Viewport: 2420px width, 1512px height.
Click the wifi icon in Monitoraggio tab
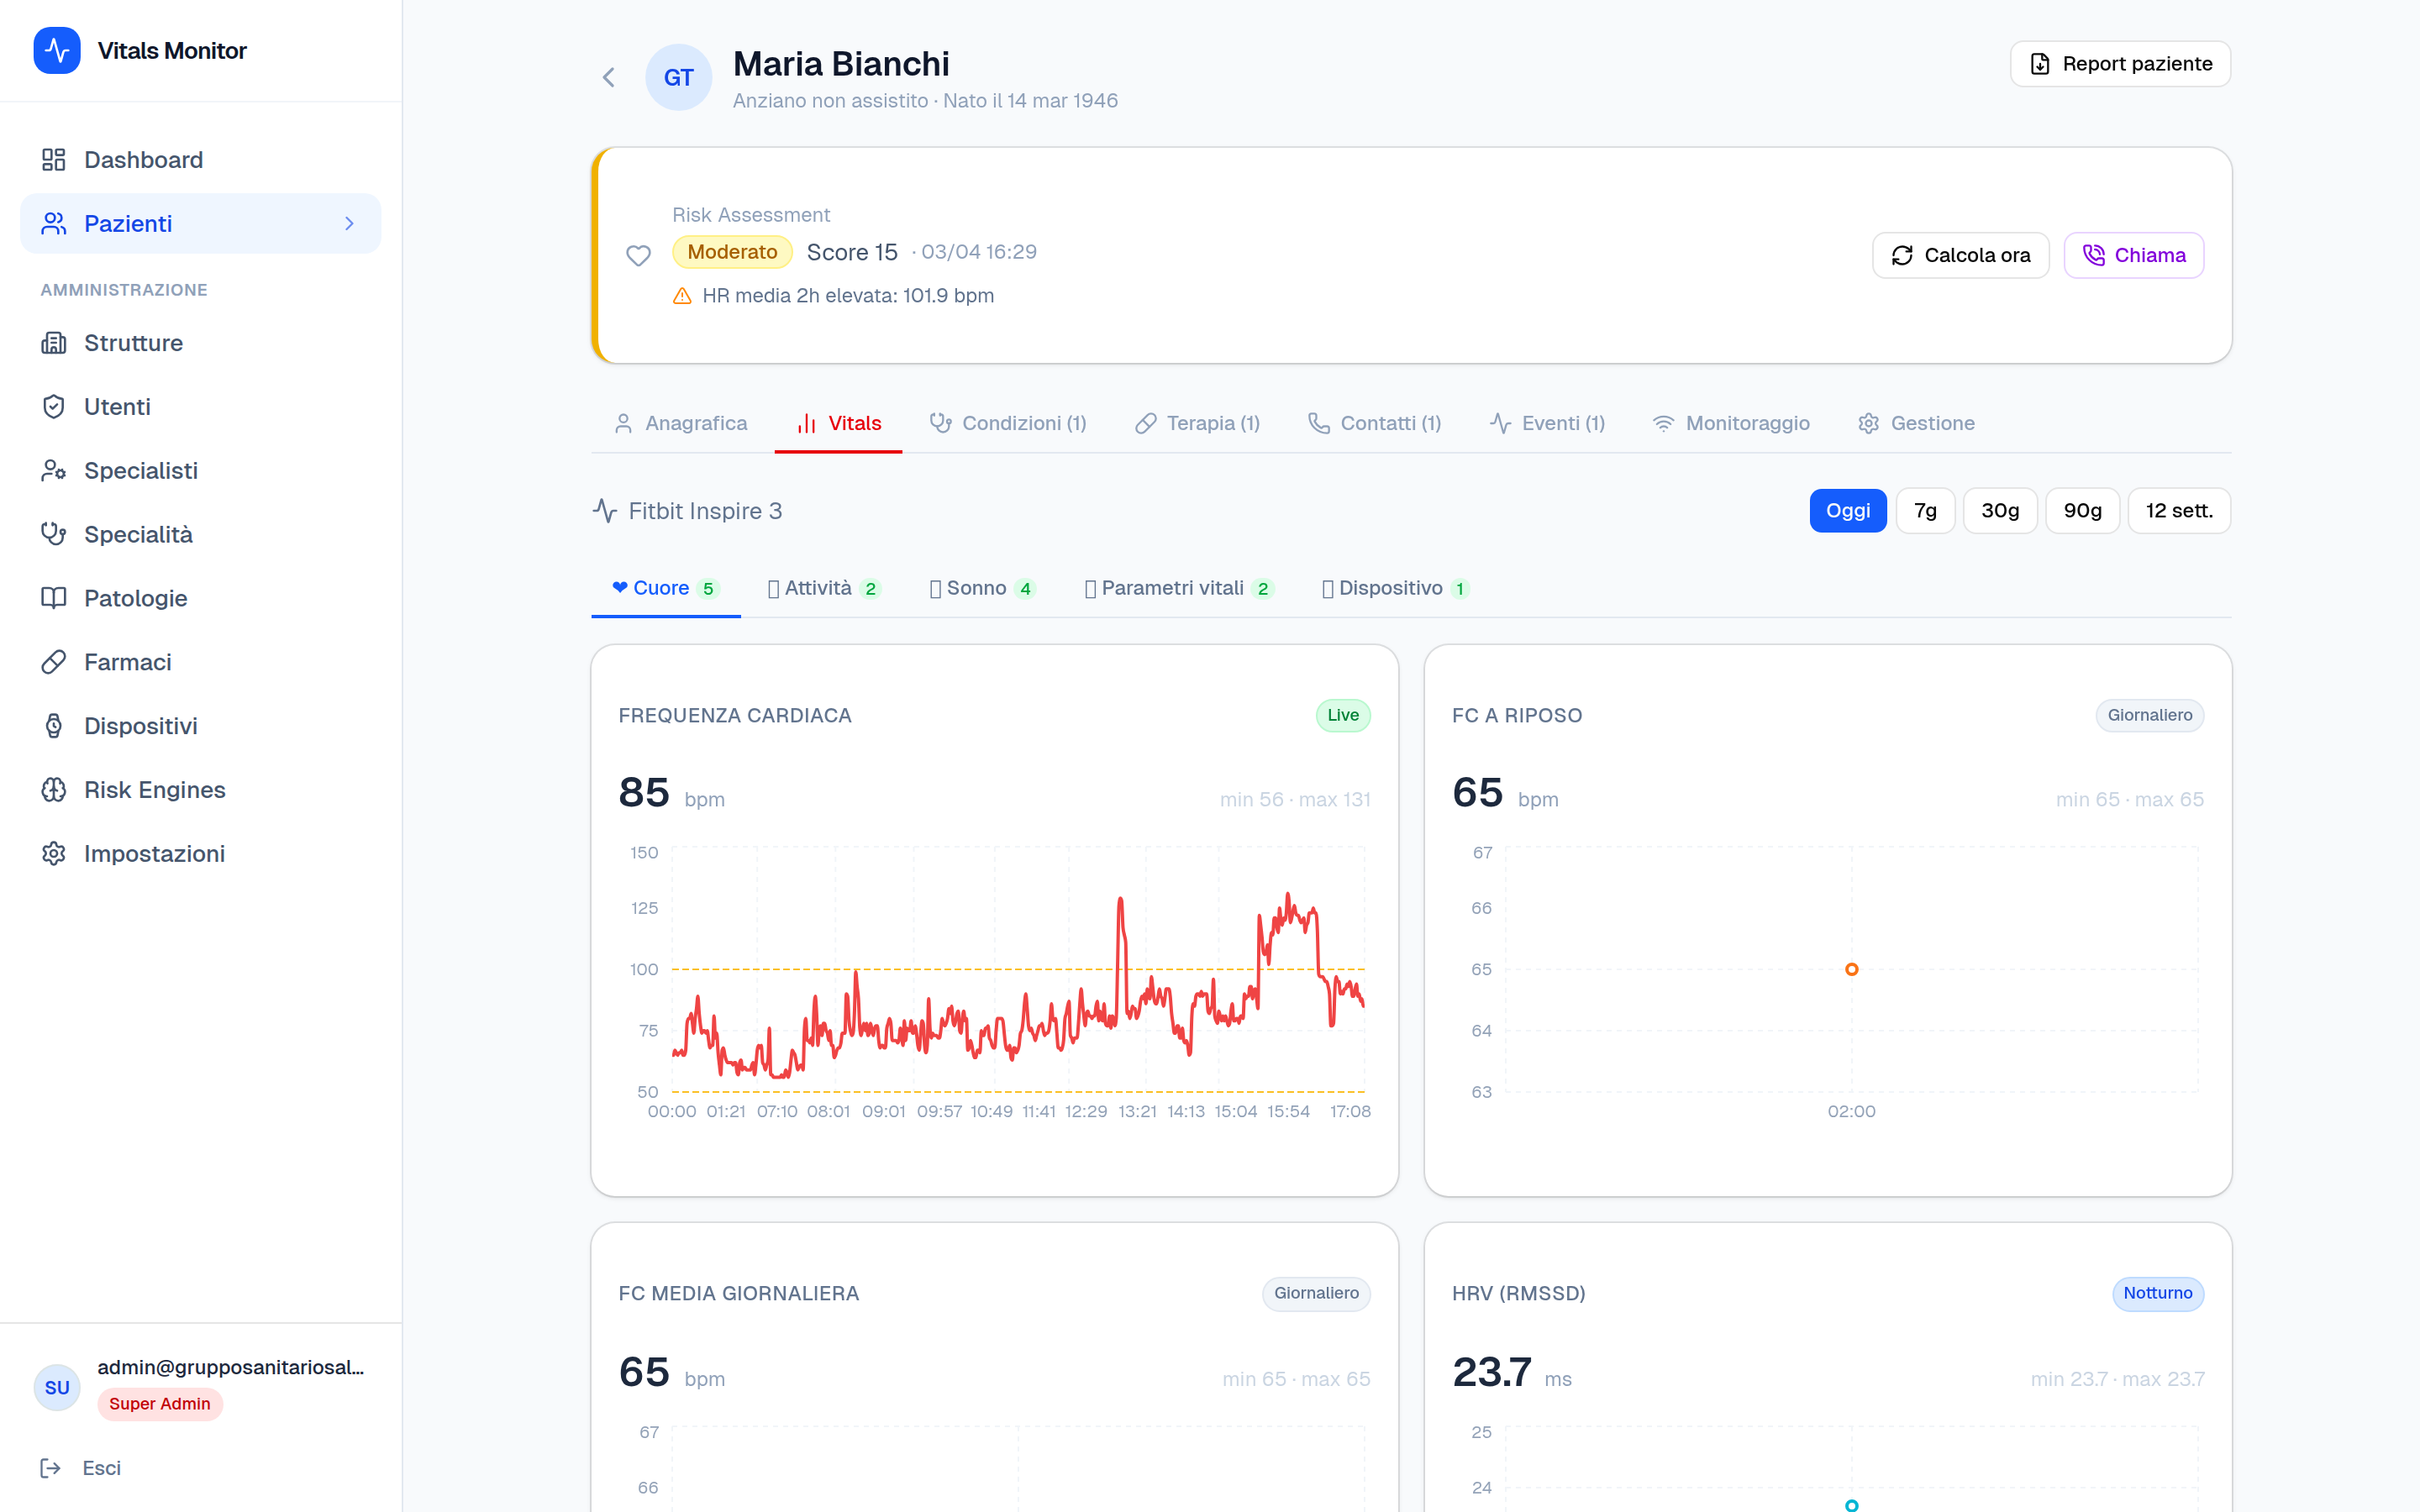point(1663,424)
